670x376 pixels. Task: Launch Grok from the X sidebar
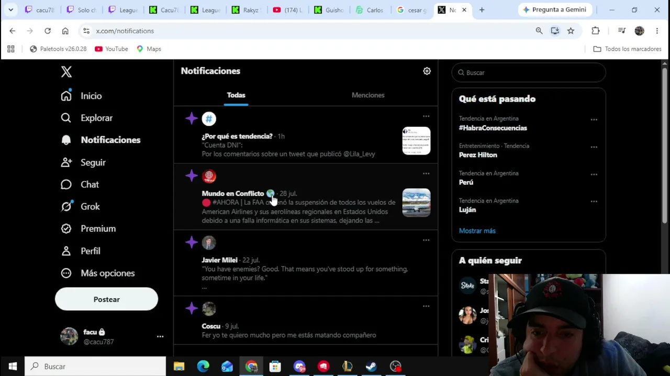coord(81,206)
